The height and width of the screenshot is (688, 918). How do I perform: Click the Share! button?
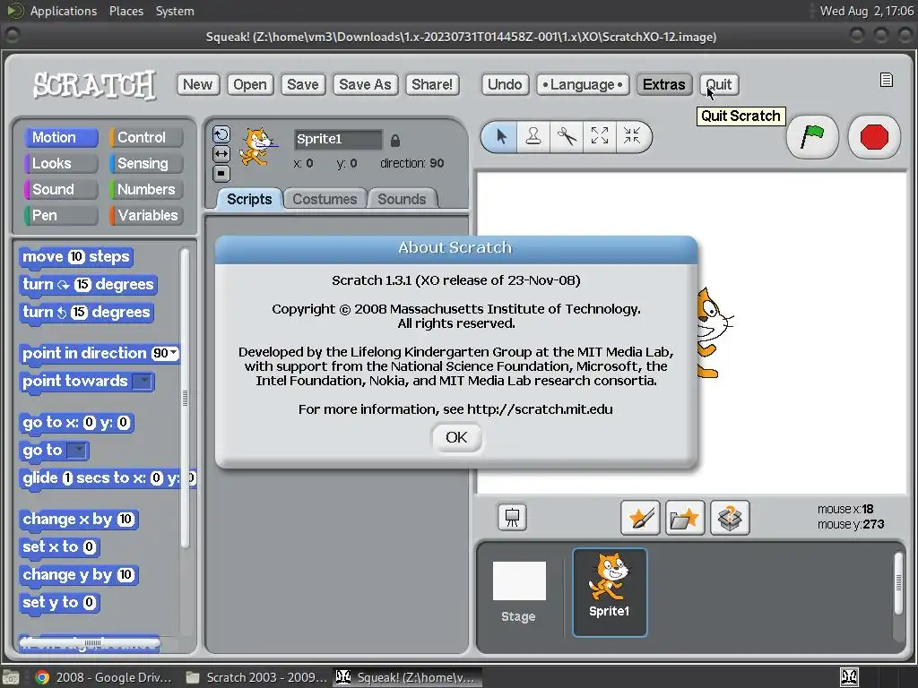[x=432, y=84]
